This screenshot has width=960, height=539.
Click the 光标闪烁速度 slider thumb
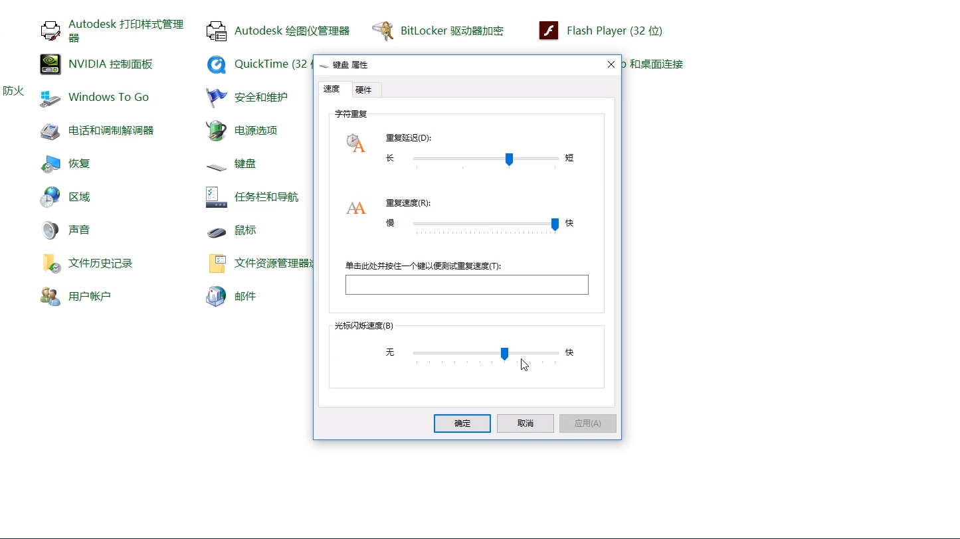(x=504, y=354)
